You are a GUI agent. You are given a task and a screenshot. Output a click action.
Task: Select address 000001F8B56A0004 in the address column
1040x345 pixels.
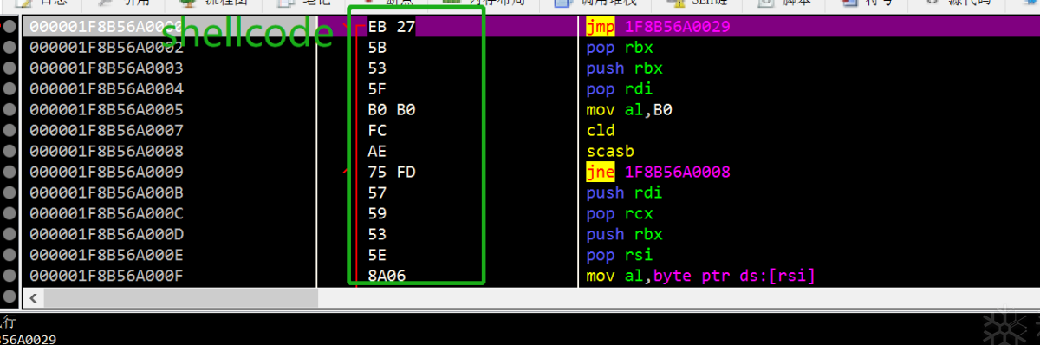click(107, 89)
